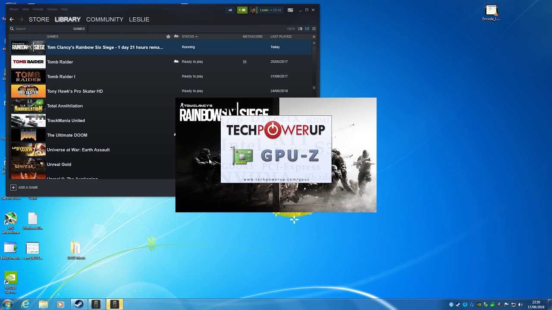Open the Games menu
Image resolution: width=552 pixels, height=310 pixels.
point(52,9)
